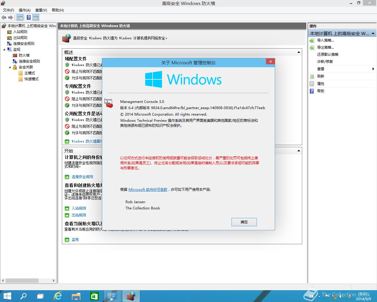
Task: Collapse the 安全关联 tree node
Action: point(10,67)
